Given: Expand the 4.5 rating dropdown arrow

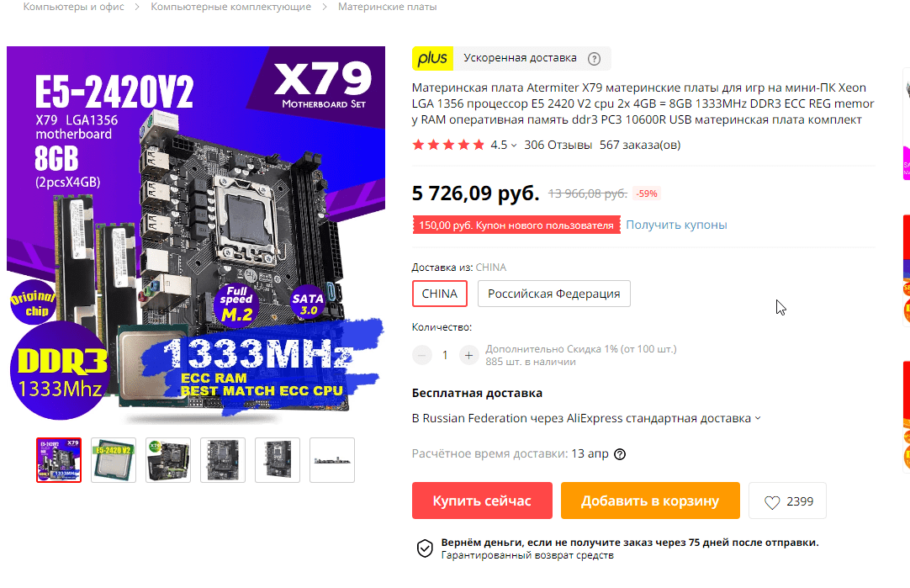Looking at the screenshot, I should 514,146.
